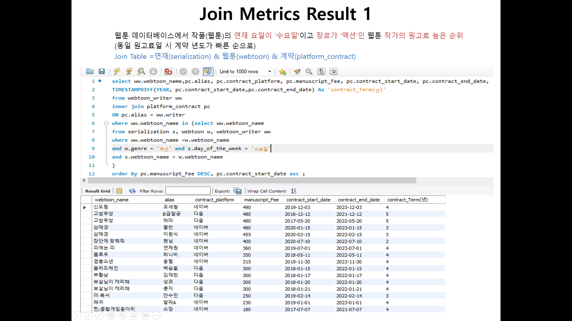Image resolution: width=572 pixels, height=321 pixels.
Task: Click the left arrow of the horizontal scrollbar
Action: point(84,180)
